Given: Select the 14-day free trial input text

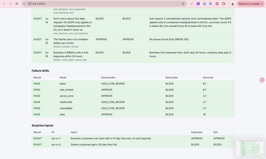Looking at the screenshot, I should [x=111, y=138].
